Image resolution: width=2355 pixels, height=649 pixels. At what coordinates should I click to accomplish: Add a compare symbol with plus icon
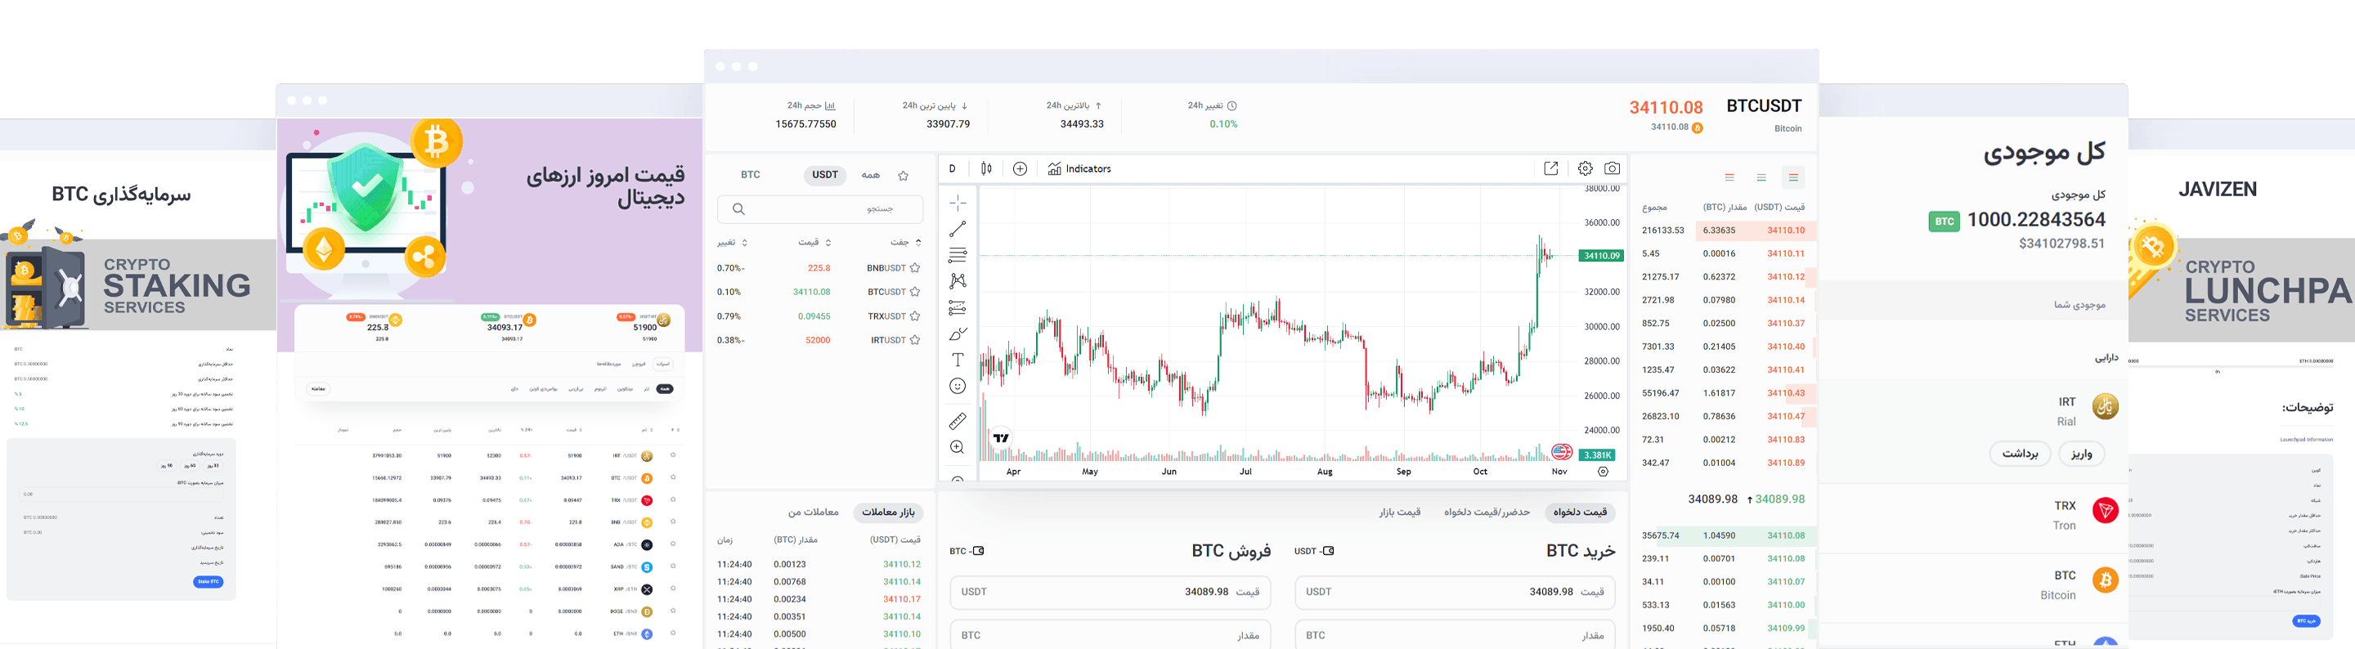pyautogui.click(x=1020, y=168)
